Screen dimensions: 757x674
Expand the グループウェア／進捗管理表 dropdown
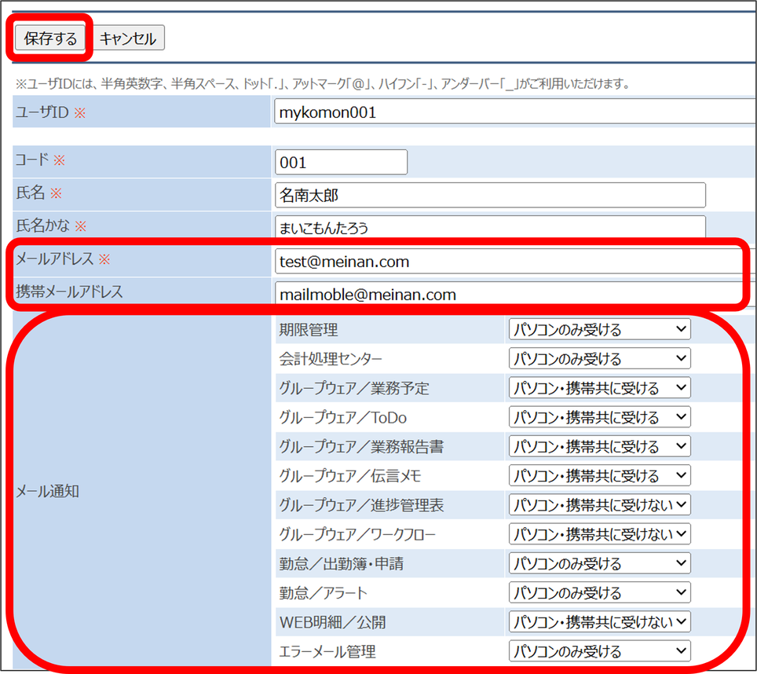pyautogui.click(x=599, y=505)
